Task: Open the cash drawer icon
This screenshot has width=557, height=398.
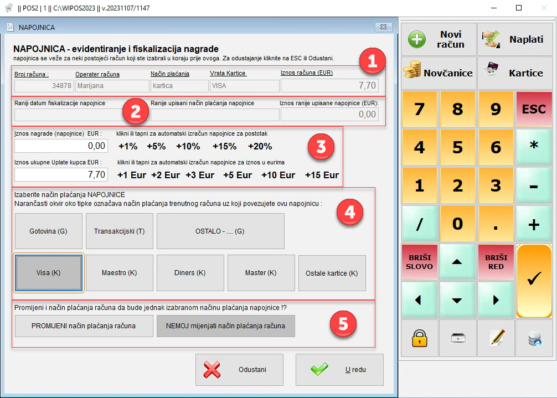Action: coord(457,338)
